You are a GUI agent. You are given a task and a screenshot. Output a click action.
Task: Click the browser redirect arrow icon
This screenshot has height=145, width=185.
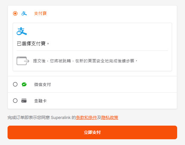tap(23, 61)
